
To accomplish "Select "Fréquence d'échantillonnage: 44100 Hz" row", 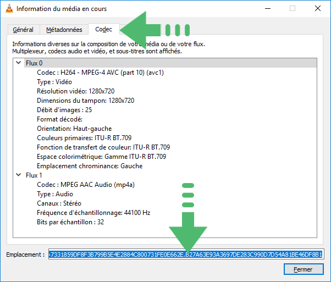I will point(93,213).
